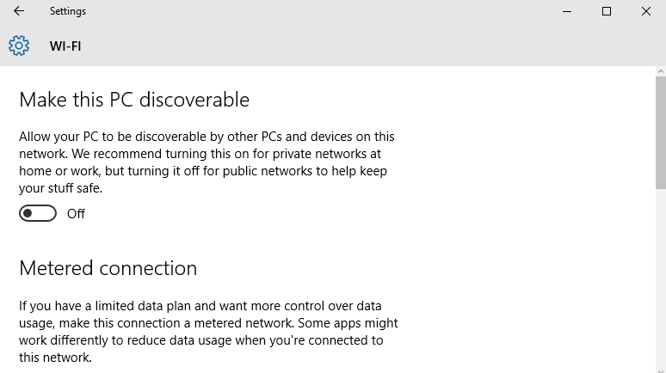The width and height of the screenshot is (666, 373).
Task: Click the metered network description paragraph
Action: (x=208, y=332)
